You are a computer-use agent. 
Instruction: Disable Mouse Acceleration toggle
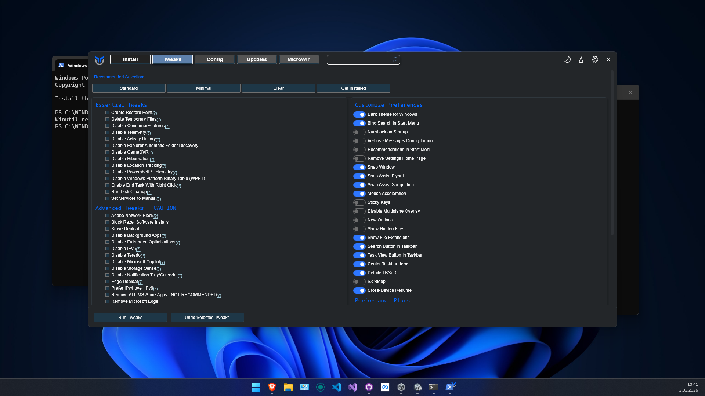tap(359, 194)
